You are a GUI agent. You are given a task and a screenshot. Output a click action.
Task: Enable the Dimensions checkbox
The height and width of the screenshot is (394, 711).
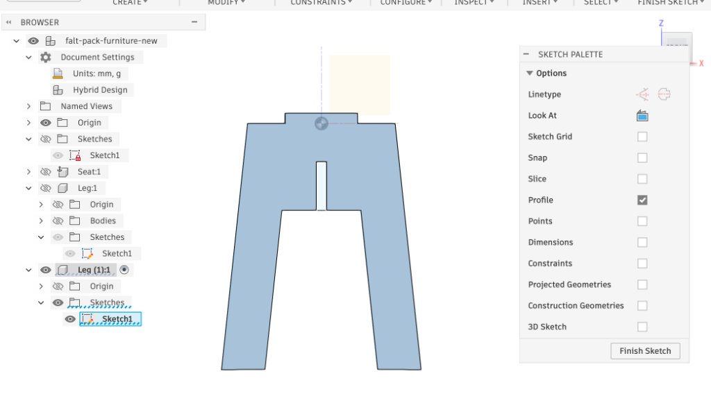click(642, 242)
